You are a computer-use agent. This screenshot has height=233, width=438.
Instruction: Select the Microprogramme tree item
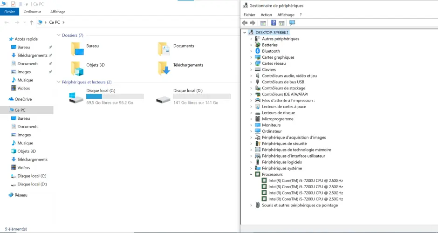(x=278, y=119)
